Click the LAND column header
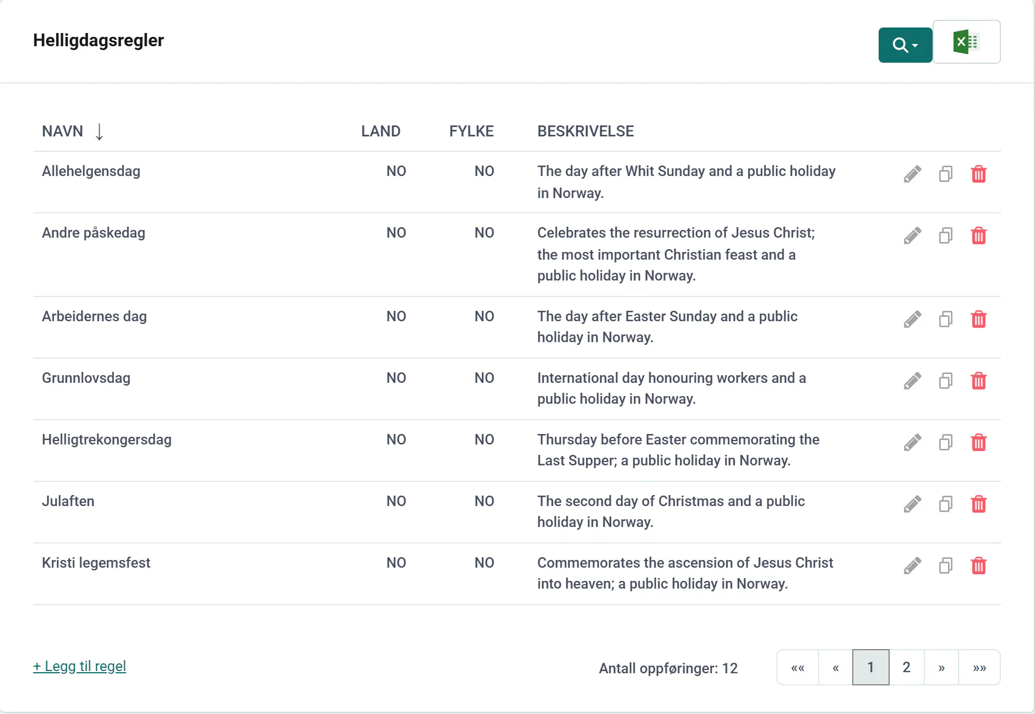Viewport: 1035px width, 714px height. (380, 131)
